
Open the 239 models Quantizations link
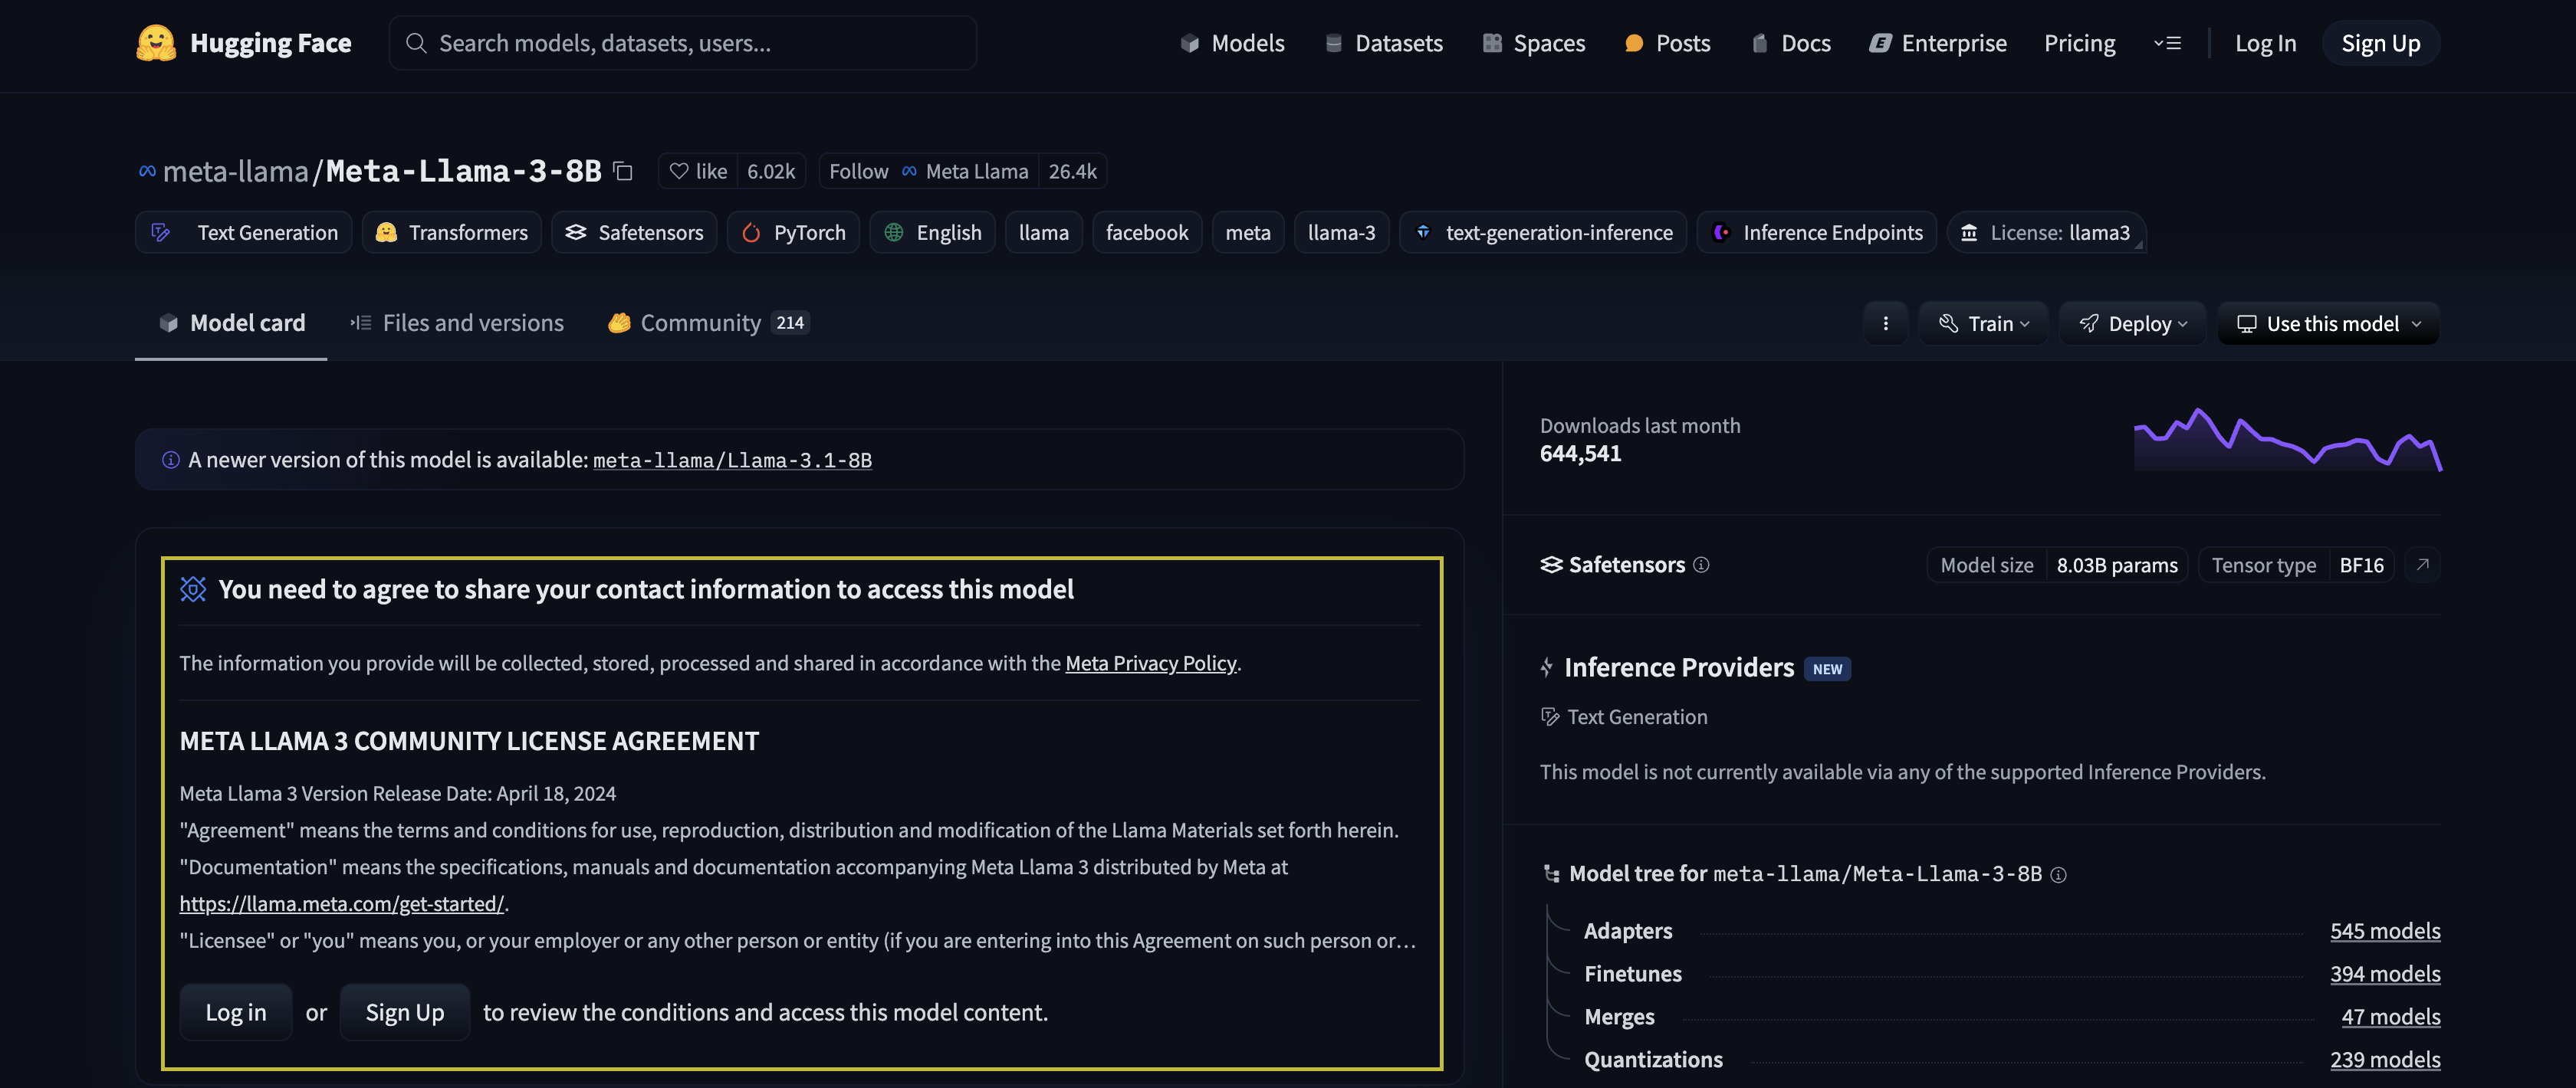(2385, 1059)
